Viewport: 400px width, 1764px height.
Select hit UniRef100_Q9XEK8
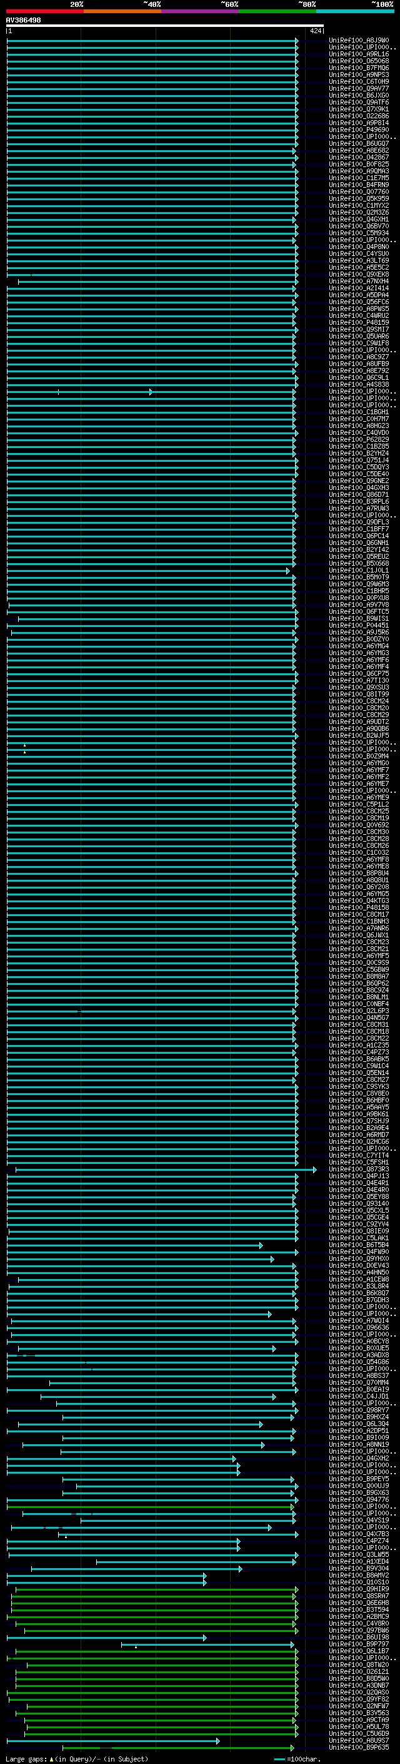(359, 275)
